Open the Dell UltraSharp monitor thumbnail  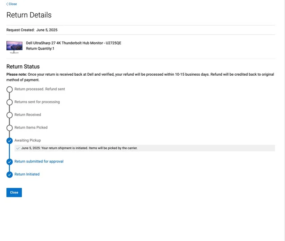click(14, 47)
